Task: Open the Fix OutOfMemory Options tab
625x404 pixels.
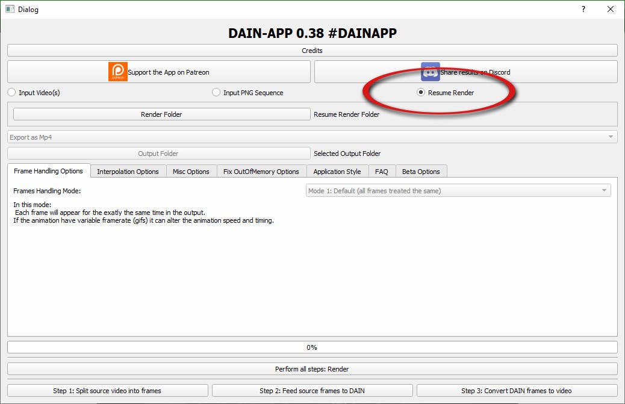Action: [x=261, y=172]
